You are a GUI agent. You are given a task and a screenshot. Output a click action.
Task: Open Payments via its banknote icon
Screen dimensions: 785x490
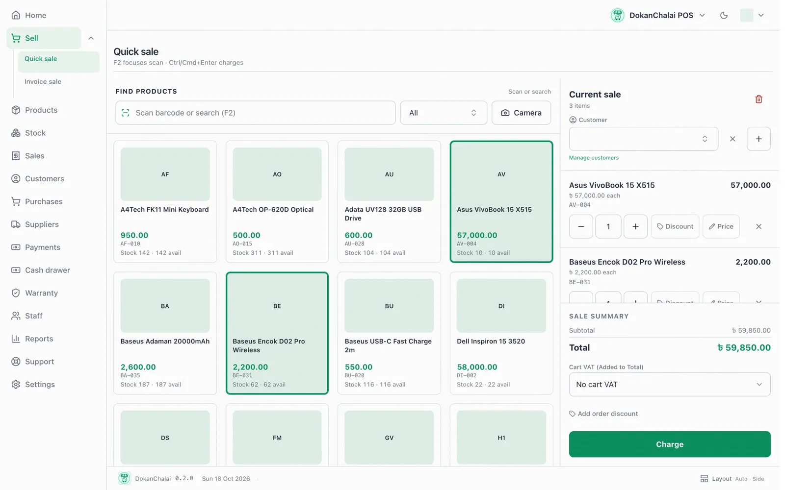(16, 247)
